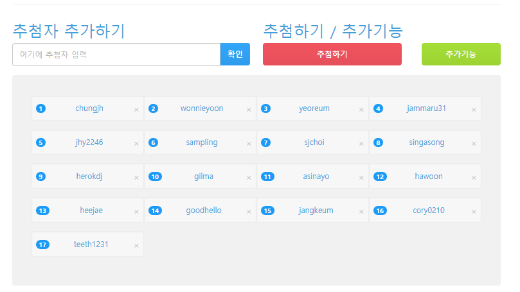Select the name teeth1231
Viewport: 520px width, 292px height.
(x=91, y=245)
